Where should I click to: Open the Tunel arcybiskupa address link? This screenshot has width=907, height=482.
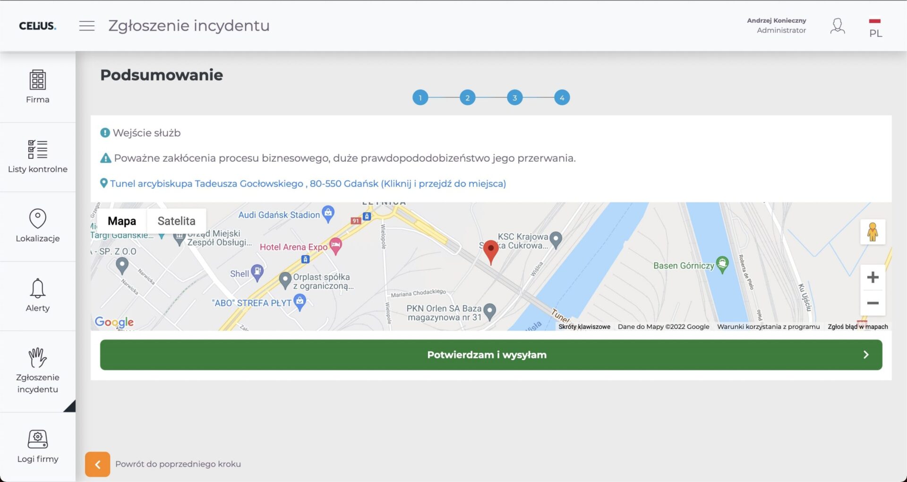308,183
